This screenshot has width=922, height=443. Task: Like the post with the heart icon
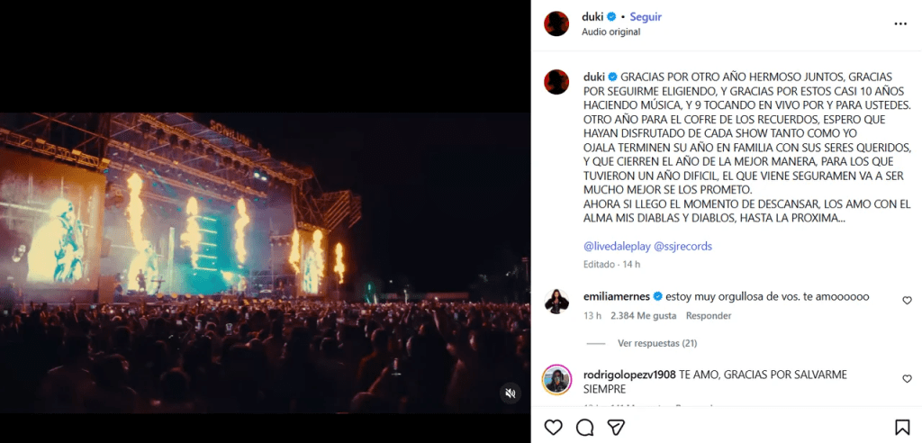click(554, 427)
